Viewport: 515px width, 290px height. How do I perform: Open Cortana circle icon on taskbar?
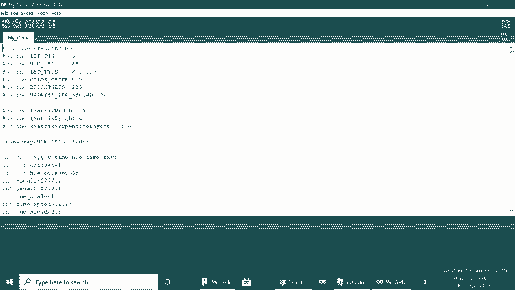(167, 282)
